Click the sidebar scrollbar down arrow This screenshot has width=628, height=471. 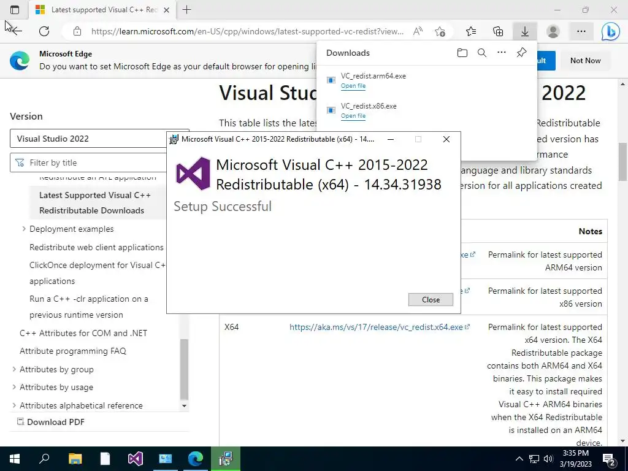coord(184,405)
